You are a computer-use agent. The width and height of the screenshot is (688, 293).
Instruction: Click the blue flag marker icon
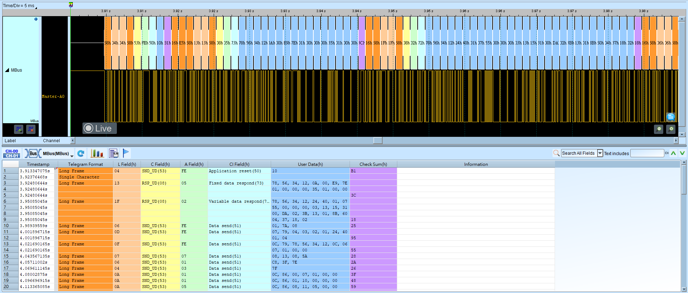tap(126, 153)
